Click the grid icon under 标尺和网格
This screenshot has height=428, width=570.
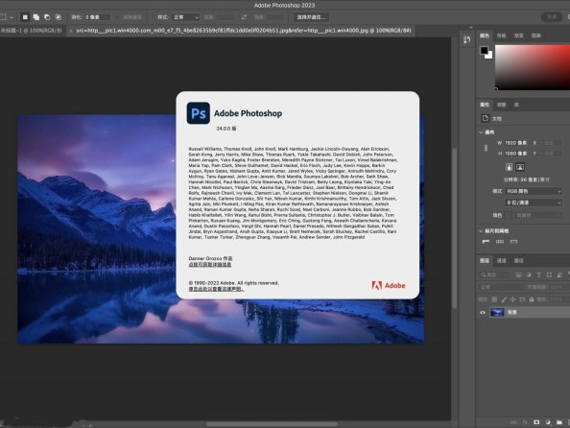pyautogui.click(x=500, y=242)
